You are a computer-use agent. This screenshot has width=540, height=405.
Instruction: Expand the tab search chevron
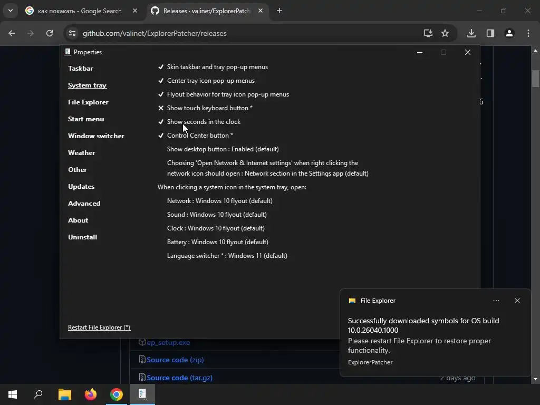click(11, 11)
